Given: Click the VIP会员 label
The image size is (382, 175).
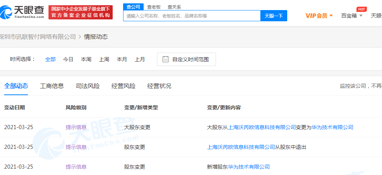Looking at the screenshot, I should (x=316, y=16).
